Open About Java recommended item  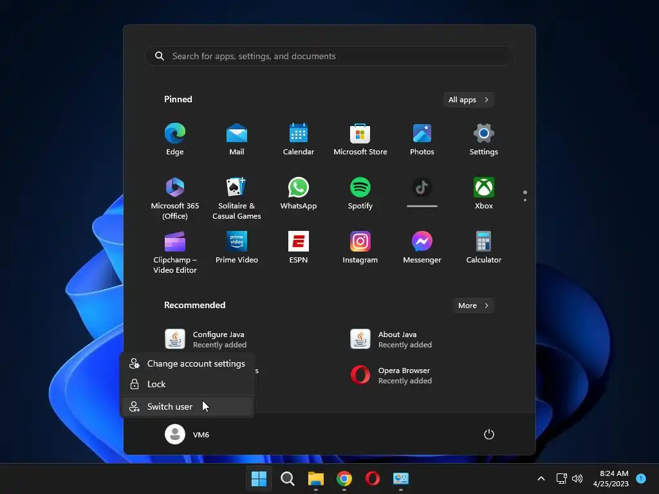click(x=391, y=340)
